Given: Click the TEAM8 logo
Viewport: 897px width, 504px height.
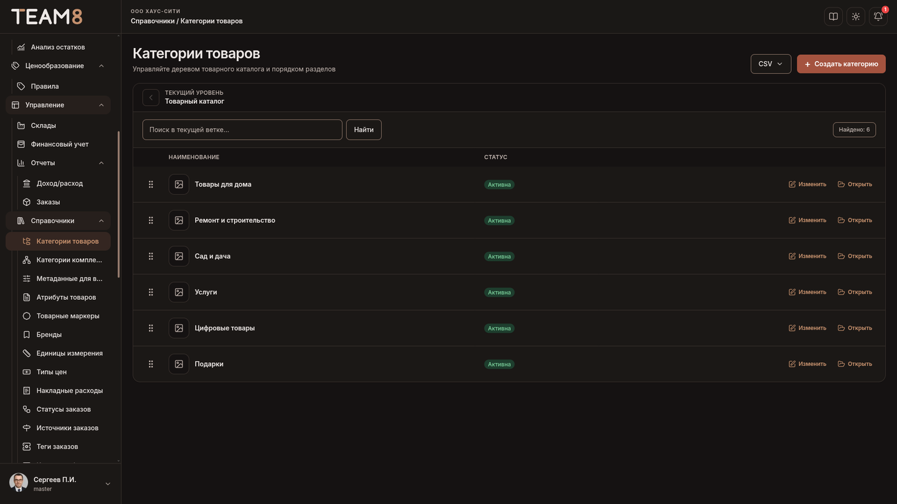Looking at the screenshot, I should [x=47, y=17].
